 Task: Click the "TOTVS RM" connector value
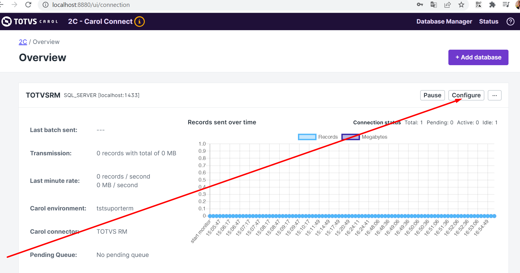(112, 232)
